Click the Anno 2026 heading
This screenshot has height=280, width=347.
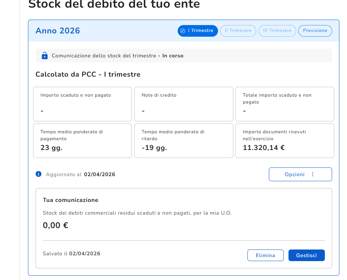click(x=58, y=31)
